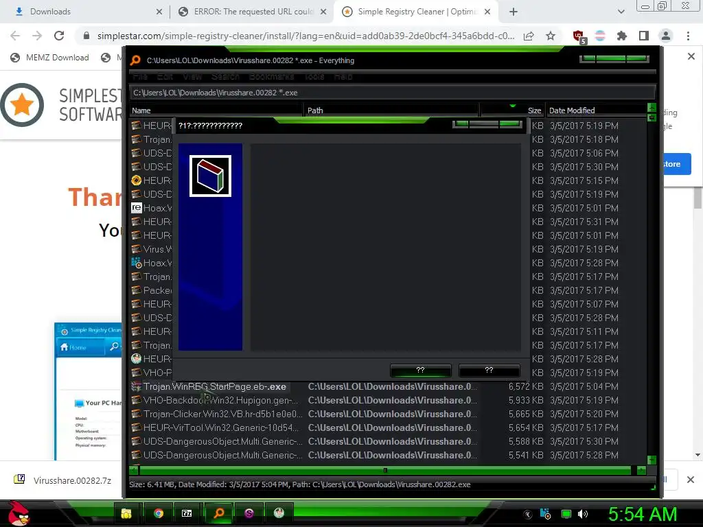Open Chrome extensions puzzle icon
Viewport: 703px width, 527px height.
tap(622, 36)
